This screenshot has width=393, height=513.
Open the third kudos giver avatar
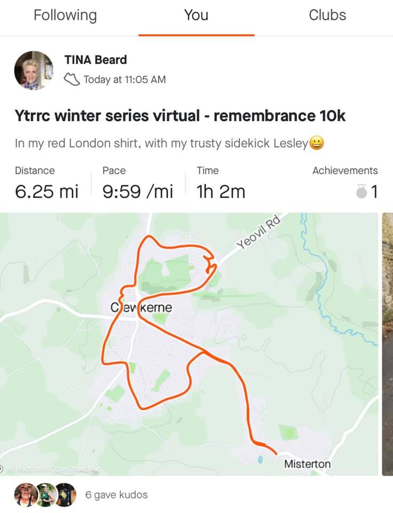[x=66, y=495]
